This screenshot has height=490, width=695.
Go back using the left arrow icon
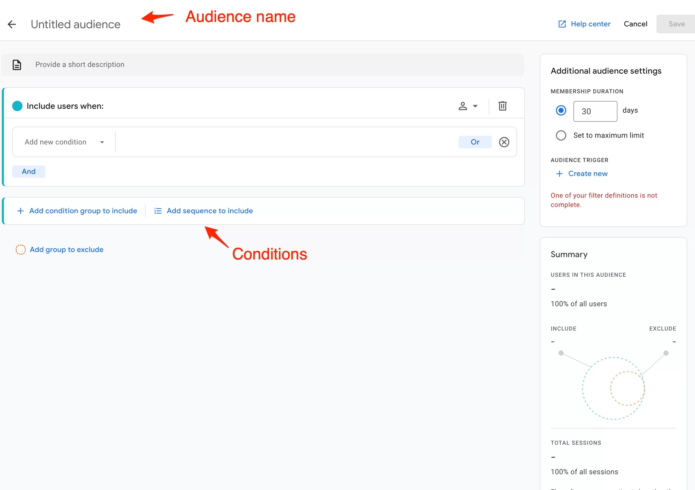pyautogui.click(x=12, y=24)
